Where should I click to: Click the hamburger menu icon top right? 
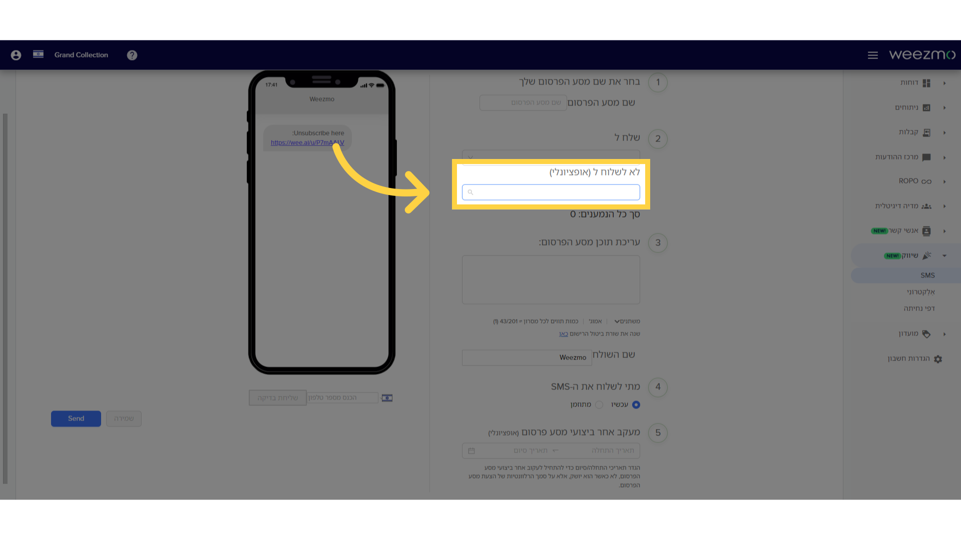(873, 54)
